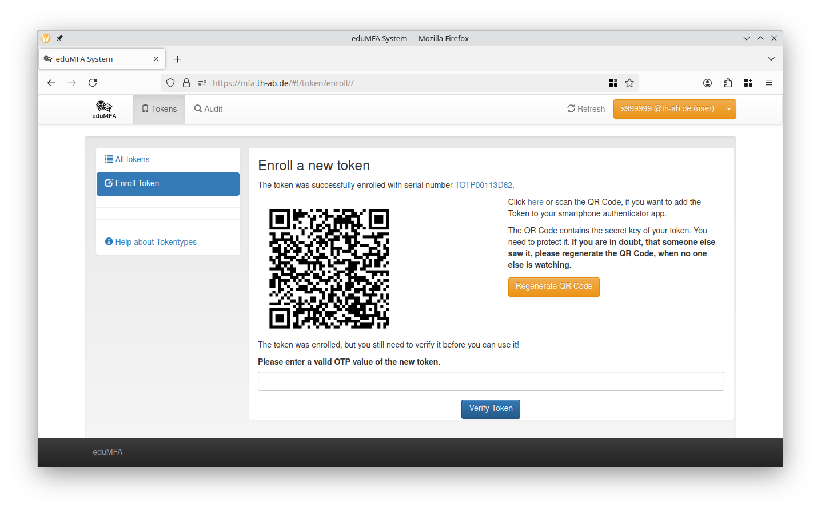Click the URL address bar
The width and height of the screenshot is (821, 512).
[400, 83]
